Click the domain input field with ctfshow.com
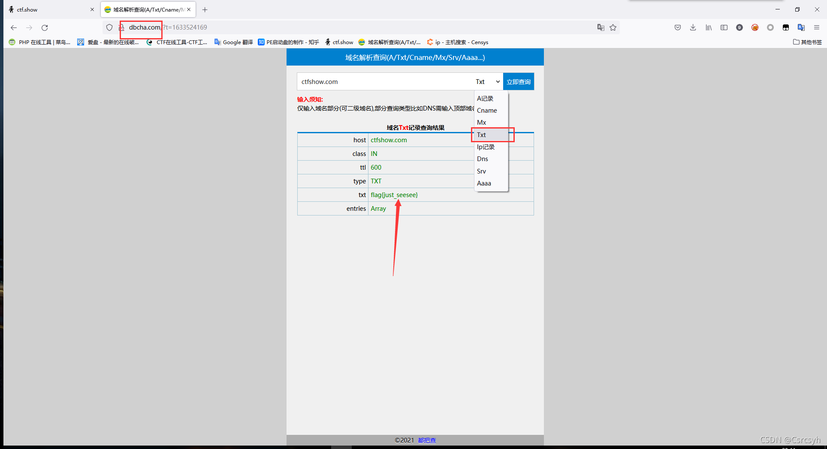This screenshot has height=449, width=827. 385,81
